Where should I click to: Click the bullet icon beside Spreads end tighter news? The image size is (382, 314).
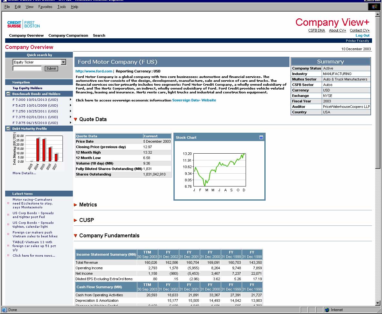pyautogui.click(x=8, y=215)
